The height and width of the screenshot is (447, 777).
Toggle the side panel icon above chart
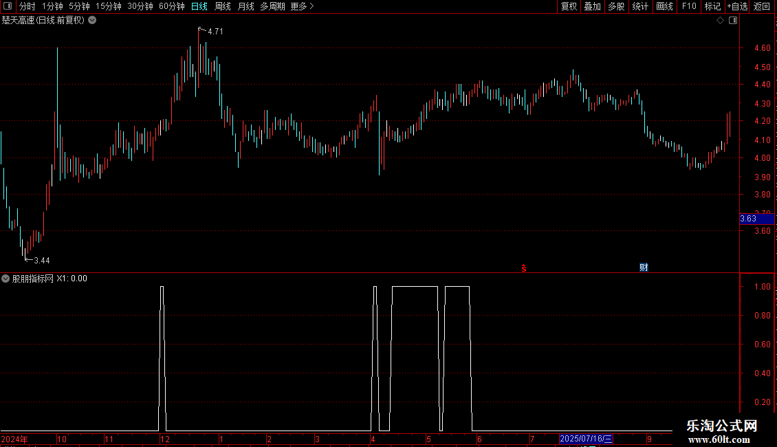(x=733, y=21)
